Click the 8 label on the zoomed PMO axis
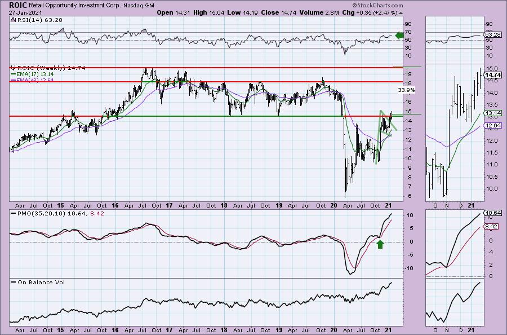Viewport: 507px width, 335px height. coord(491,228)
